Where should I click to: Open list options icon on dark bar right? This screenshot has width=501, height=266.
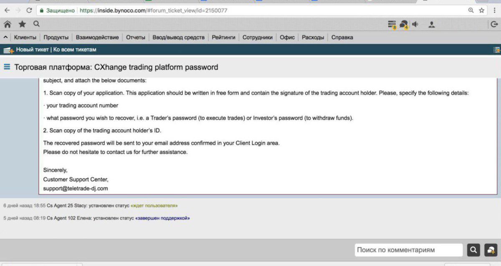click(496, 50)
